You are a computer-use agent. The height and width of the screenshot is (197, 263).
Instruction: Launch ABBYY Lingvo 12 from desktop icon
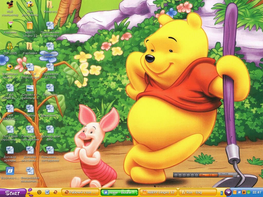pyautogui.click(x=30, y=29)
